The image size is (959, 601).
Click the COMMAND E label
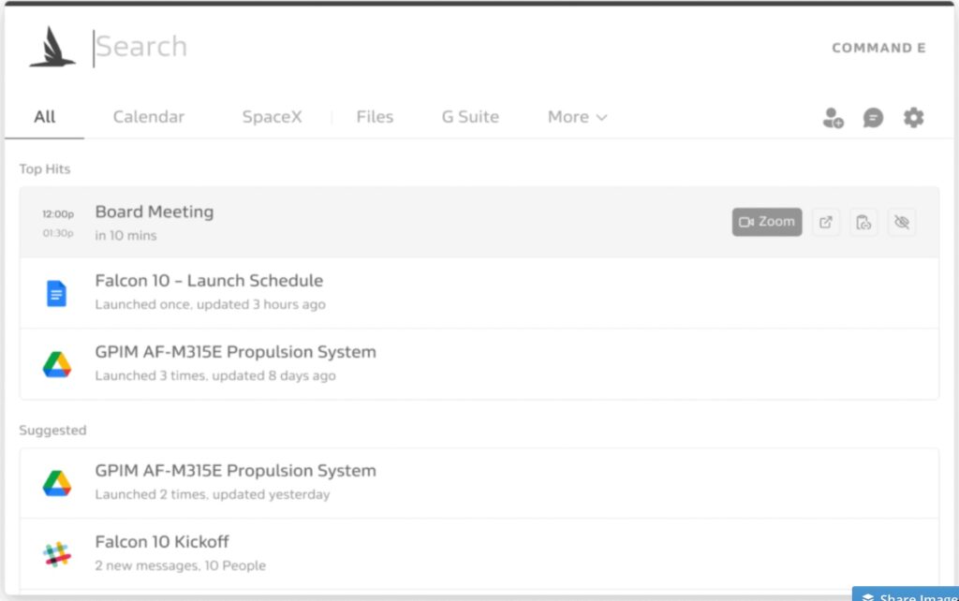[x=878, y=48]
